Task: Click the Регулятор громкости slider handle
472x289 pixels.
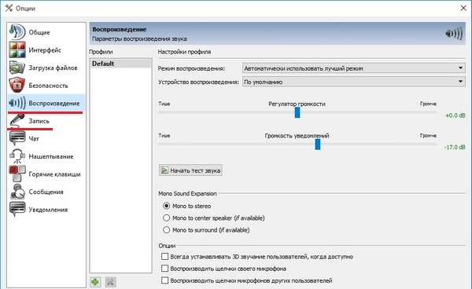Action: (297, 112)
